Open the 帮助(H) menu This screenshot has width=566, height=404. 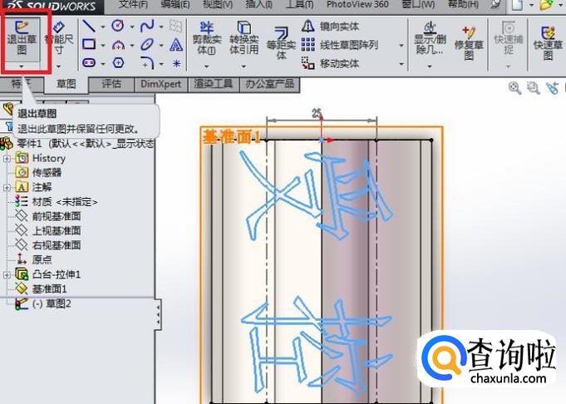click(x=463, y=5)
